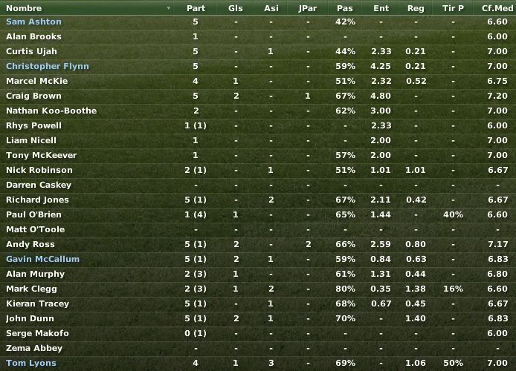Sort table by Gls column
This screenshot has width=516, height=371.
(x=235, y=8)
